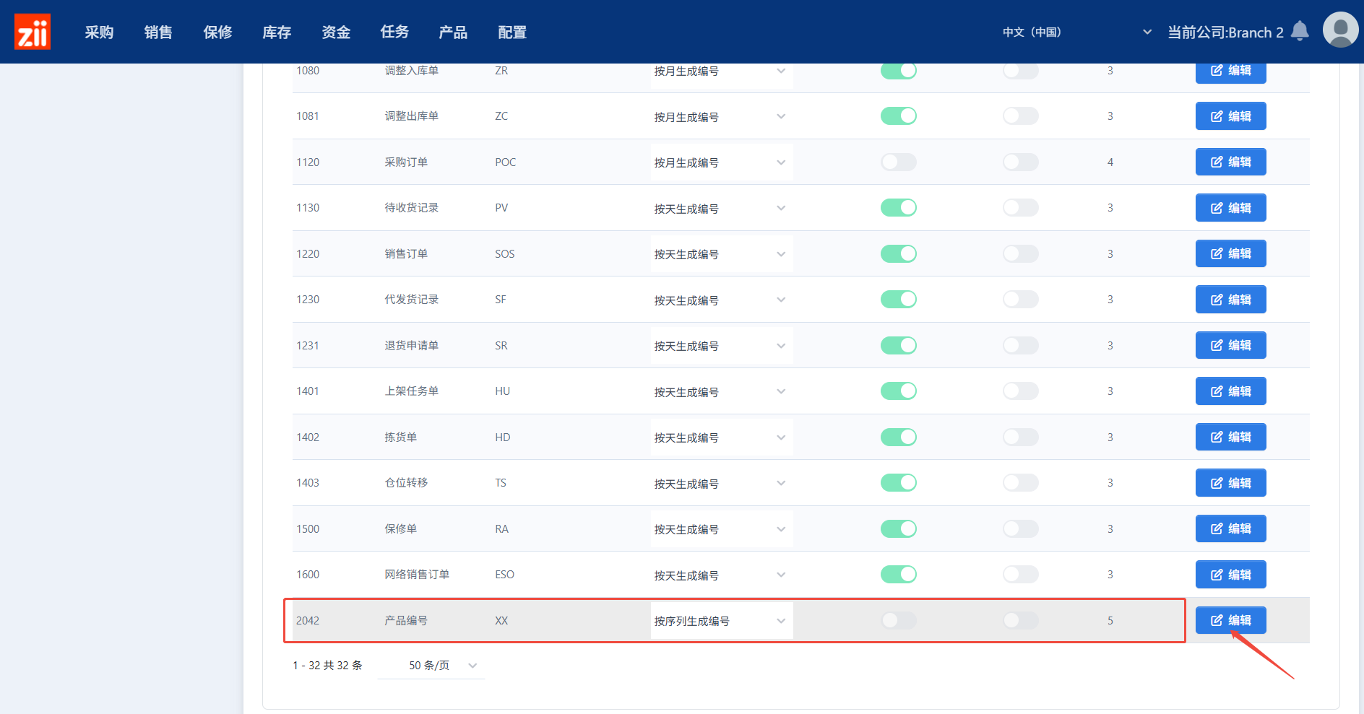
Task: Click 编辑 button for row 2042 产品编号
Action: pyautogui.click(x=1230, y=620)
